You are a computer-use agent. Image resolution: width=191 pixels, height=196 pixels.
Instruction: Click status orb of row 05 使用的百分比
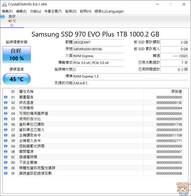click(6, 119)
